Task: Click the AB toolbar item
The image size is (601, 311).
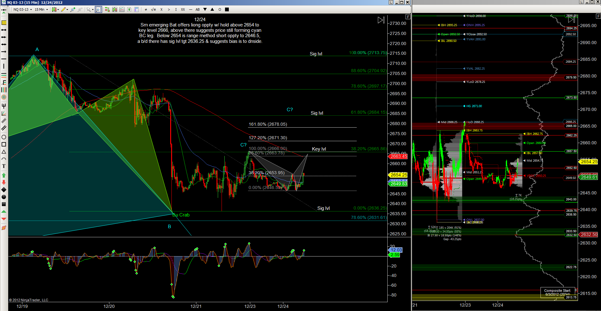Action: pyautogui.click(x=198, y=9)
